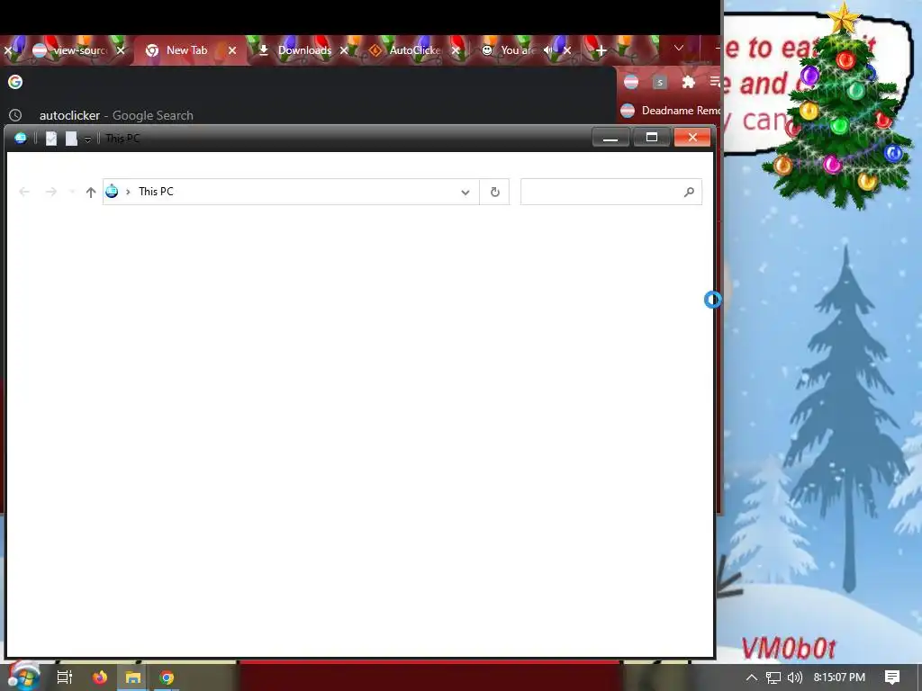
Task: Open the media/reading list icon in Chrome toolbar
Action: pyautogui.click(x=714, y=82)
